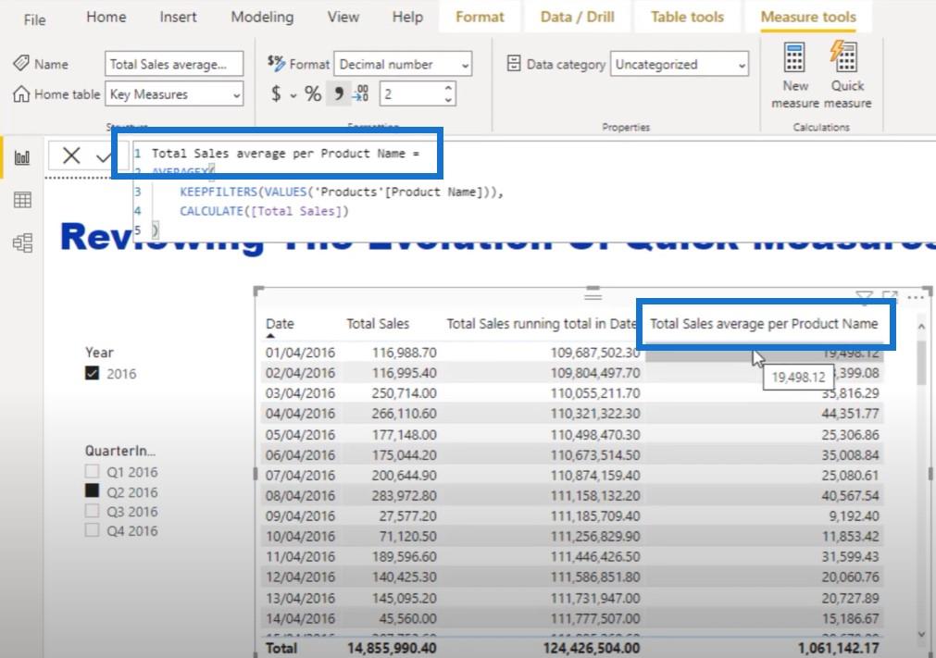Switch to the Modeling ribbon tab

(262, 17)
